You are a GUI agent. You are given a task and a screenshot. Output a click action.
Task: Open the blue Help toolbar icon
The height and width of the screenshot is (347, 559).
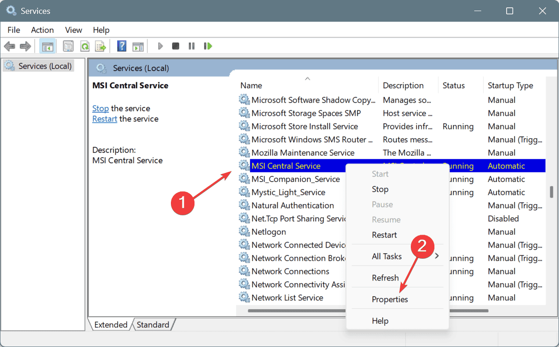pos(122,46)
